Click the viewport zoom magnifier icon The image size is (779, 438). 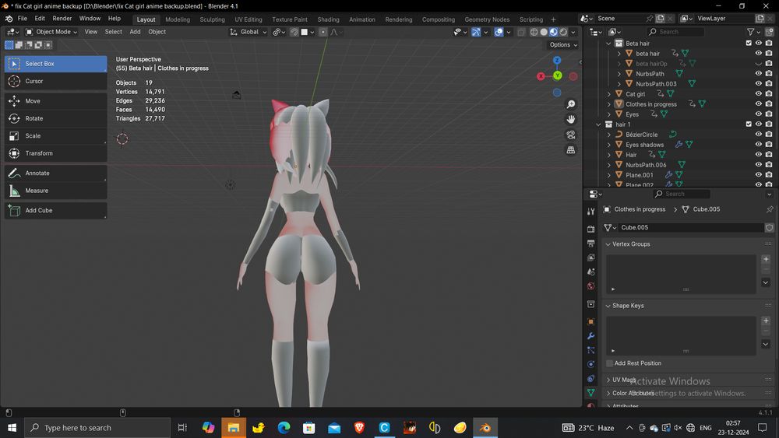pyautogui.click(x=571, y=104)
